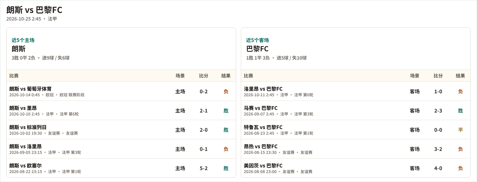
Task: Open the 美因茨 vs 巴黎FC match row
Action: click(356, 168)
